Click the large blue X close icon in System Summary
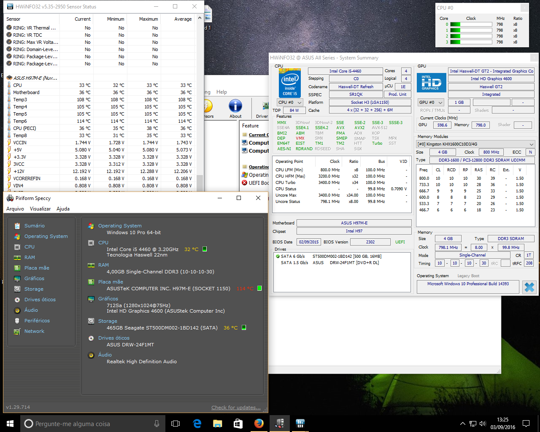Image resolution: width=540 pixels, height=432 pixels. 529,287
